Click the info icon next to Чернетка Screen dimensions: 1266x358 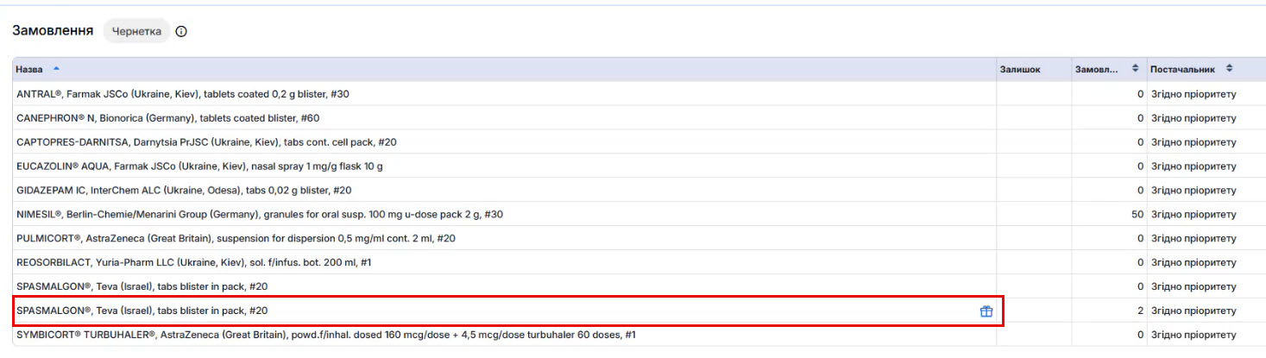tap(181, 31)
